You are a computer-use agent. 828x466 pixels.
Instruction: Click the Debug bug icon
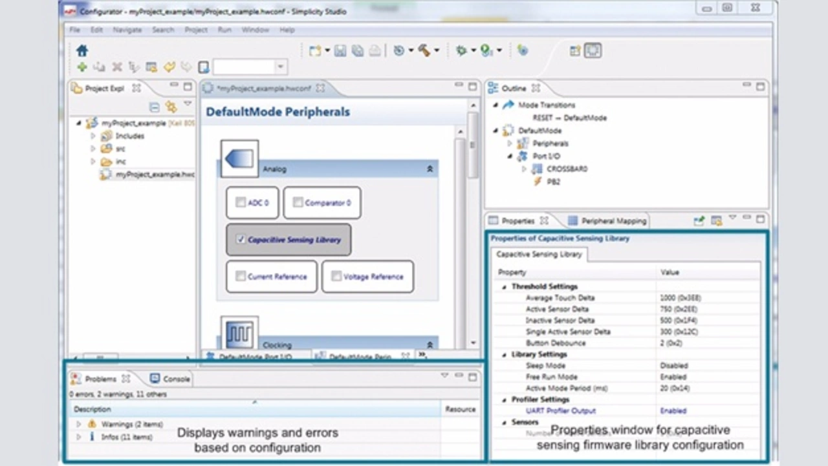point(461,51)
